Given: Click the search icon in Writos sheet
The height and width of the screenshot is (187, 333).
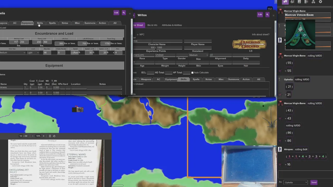Looking at the screenshot, I should [267, 15].
